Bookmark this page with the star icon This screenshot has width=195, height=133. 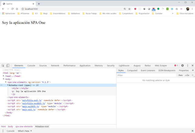(x=129, y=9)
